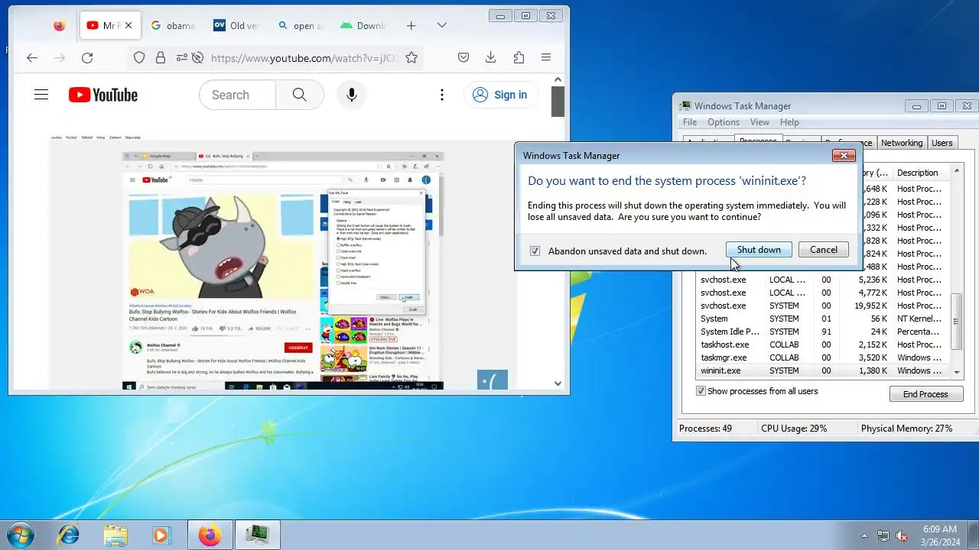This screenshot has width=979, height=550.
Task: Launch Internet Explorer from the taskbar
Action: (x=69, y=535)
